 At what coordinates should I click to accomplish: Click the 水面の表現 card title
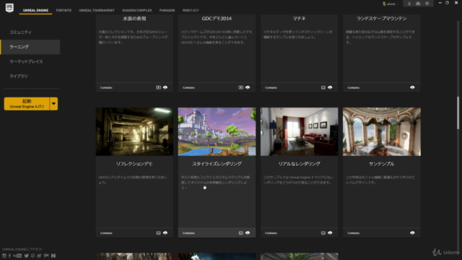pos(134,19)
